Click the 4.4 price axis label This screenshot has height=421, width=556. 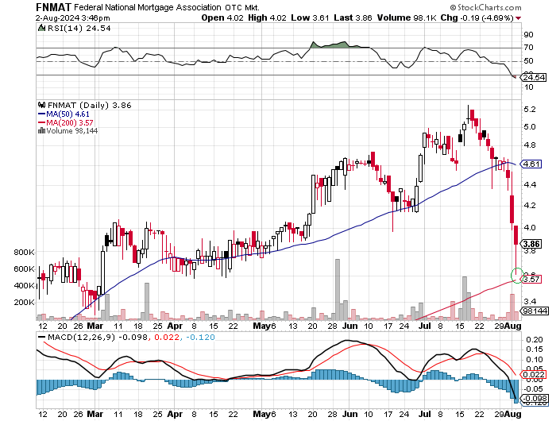point(530,185)
